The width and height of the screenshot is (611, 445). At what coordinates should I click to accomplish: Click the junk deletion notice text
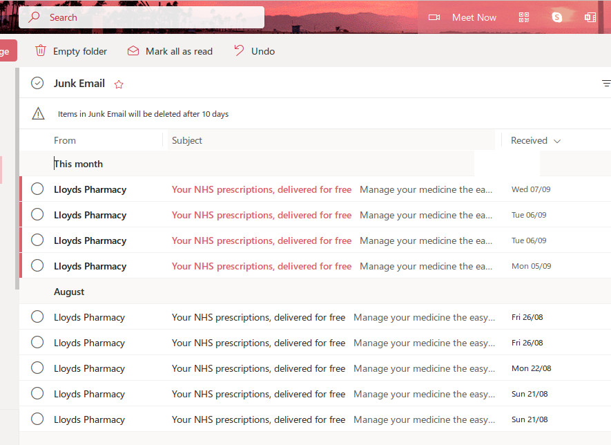point(143,114)
